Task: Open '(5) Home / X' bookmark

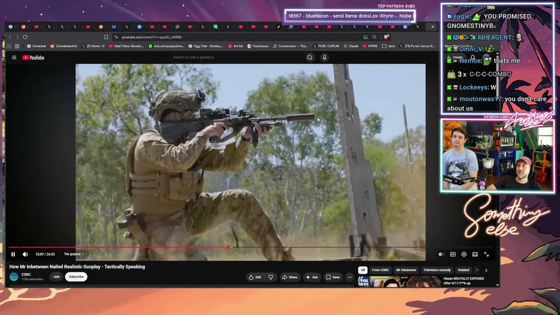Action: 93,46
